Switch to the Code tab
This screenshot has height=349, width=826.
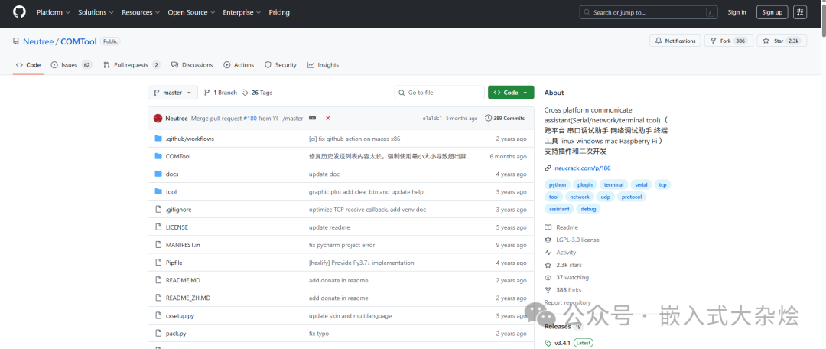click(28, 65)
